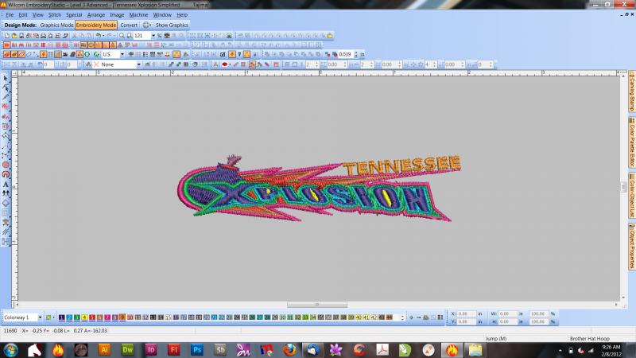Switch to Graphics Mode

tap(56, 25)
